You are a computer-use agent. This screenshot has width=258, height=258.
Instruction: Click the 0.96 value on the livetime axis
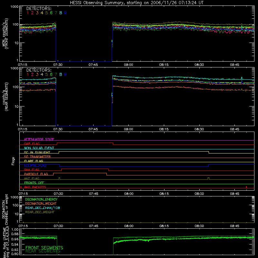15,239
